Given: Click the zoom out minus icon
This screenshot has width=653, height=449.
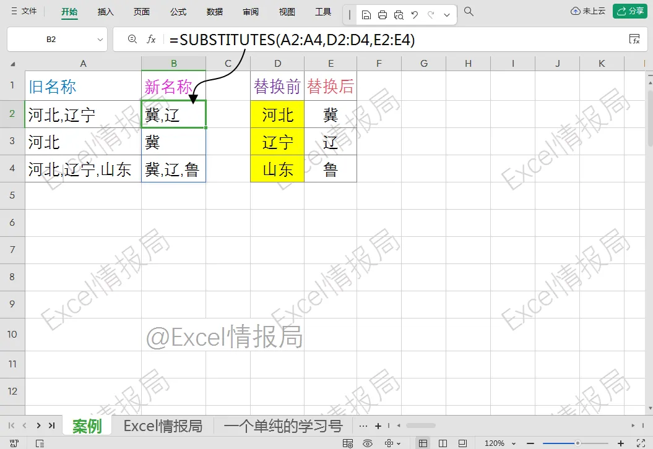Looking at the screenshot, I should click(x=530, y=443).
